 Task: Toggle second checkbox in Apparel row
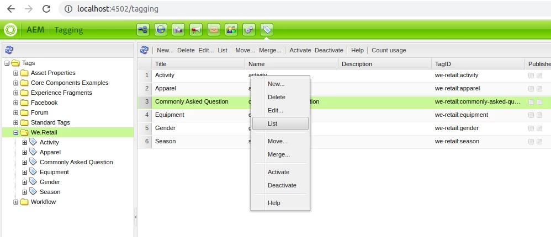(539, 89)
